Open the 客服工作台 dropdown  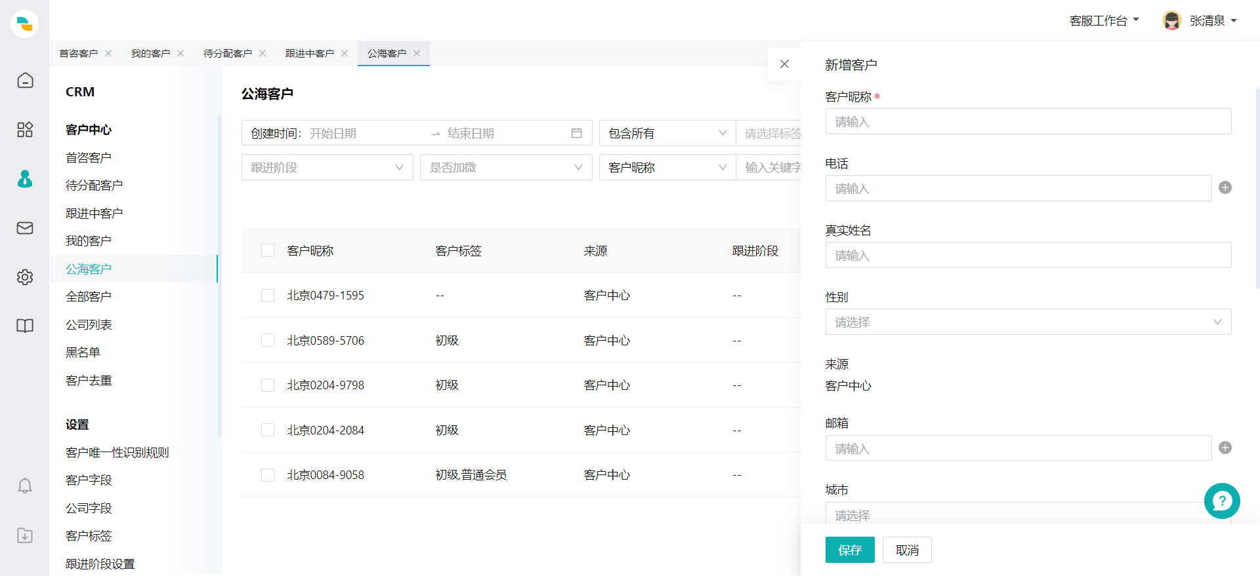(x=1104, y=21)
